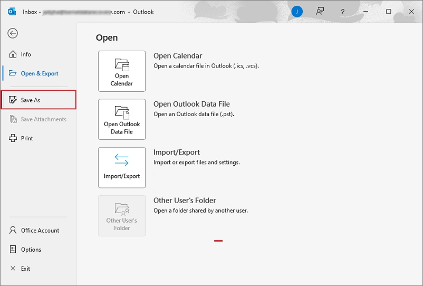Screen dimensions: 423x286
Task: Click 'Import or export files and settings' text
Action: [196, 163]
